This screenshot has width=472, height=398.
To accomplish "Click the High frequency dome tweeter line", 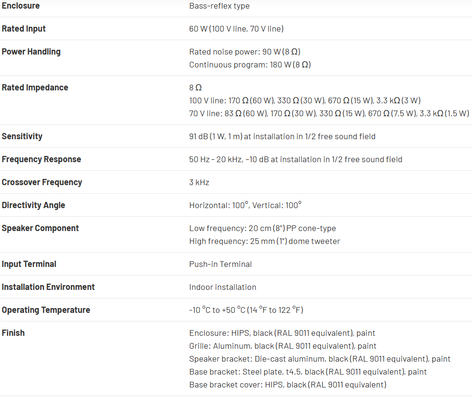I will (264, 241).
